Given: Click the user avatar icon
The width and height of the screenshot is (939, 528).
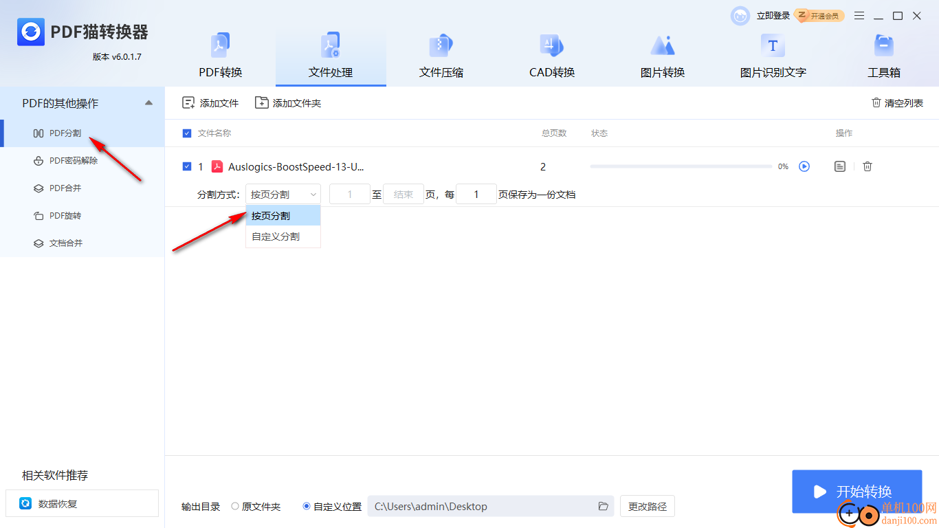Looking at the screenshot, I should (740, 16).
